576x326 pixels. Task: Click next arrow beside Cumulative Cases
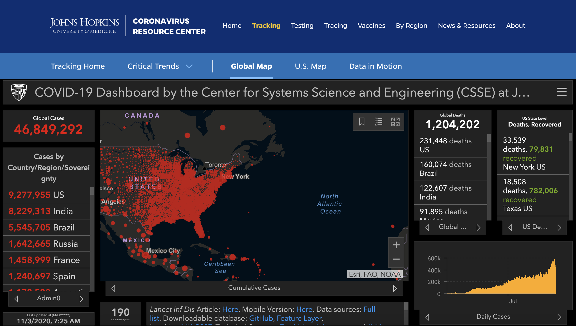point(395,288)
